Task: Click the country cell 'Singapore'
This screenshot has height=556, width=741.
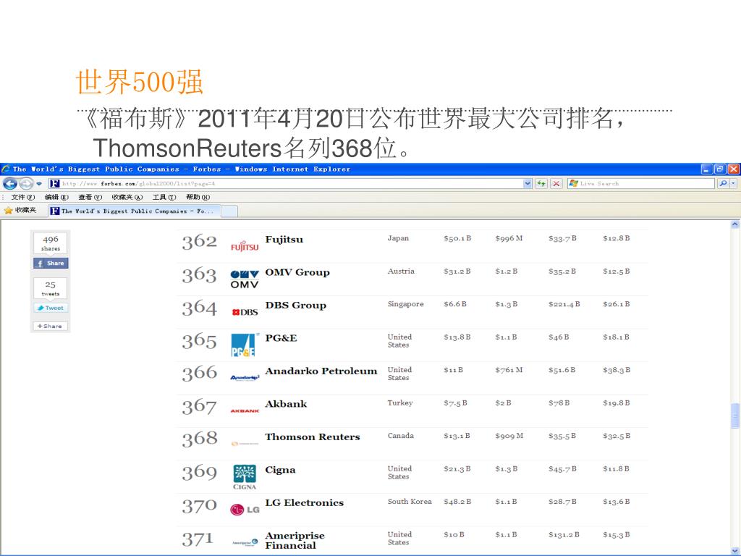Action: [405, 304]
